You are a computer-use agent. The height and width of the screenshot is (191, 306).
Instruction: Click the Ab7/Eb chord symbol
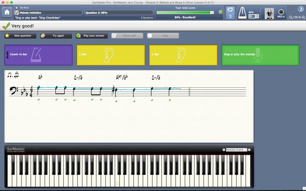[122, 77]
